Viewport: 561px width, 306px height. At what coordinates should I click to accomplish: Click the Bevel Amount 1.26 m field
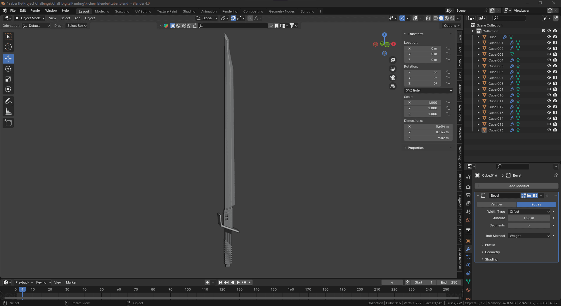coord(529,218)
